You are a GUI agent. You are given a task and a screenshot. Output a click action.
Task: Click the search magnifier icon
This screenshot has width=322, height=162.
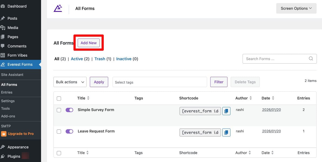click(311, 58)
